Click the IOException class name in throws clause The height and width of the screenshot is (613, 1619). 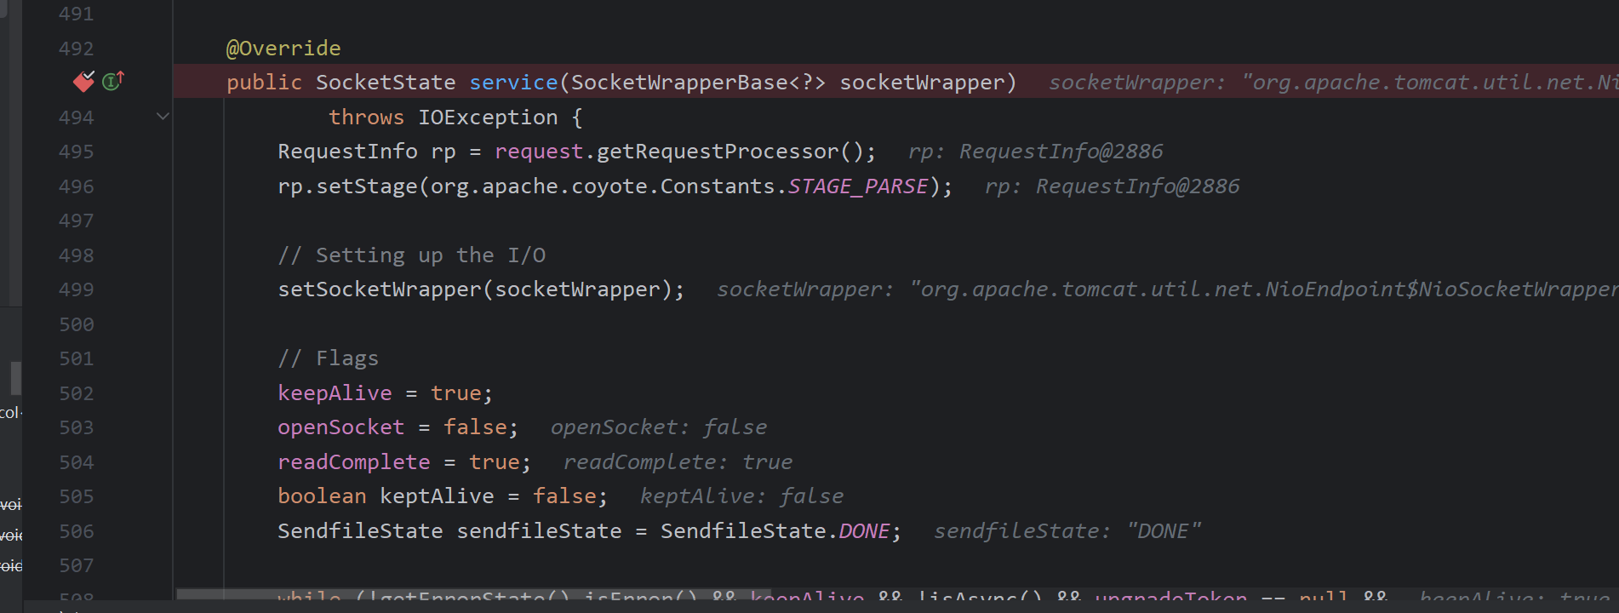(x=488, y=117)
